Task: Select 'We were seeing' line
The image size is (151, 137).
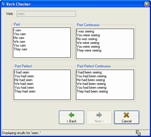Action: coord(88,43)
